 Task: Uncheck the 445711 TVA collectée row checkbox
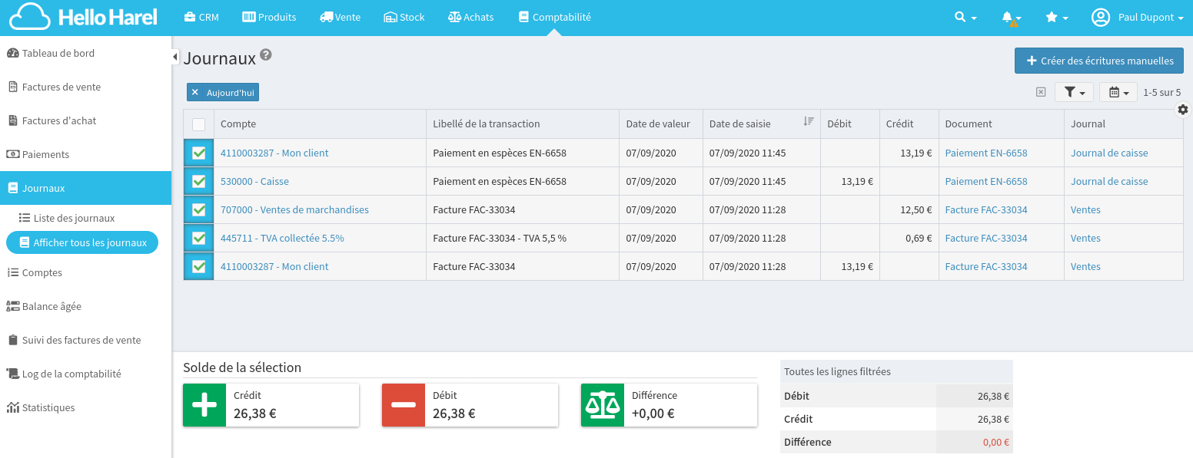tap(198, 239)
